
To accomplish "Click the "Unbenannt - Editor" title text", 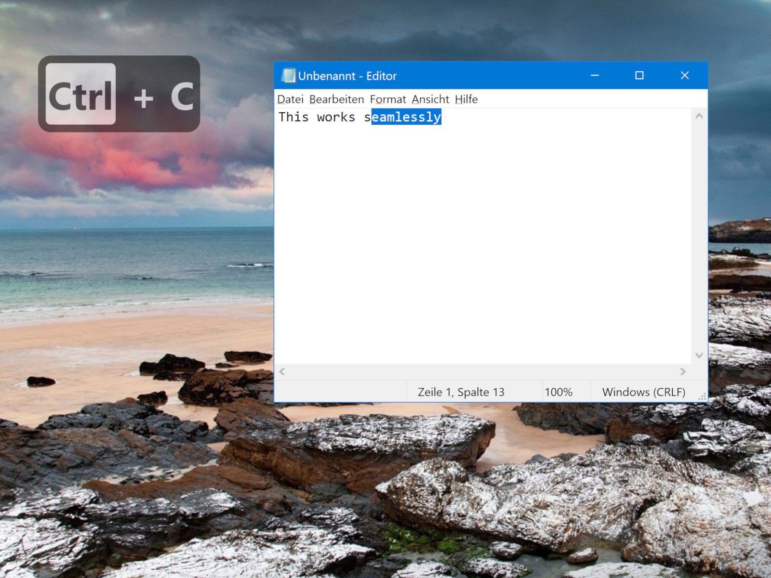I will click(x=347, y=76).
